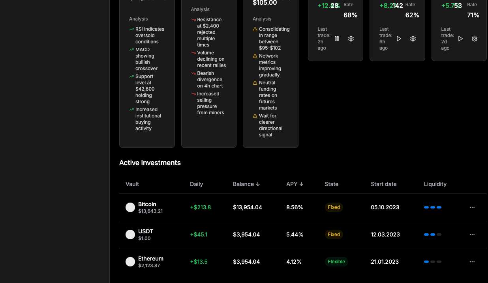
Task: Click the Flexible badge in Ethereum row
Action: tap(336, 262)
